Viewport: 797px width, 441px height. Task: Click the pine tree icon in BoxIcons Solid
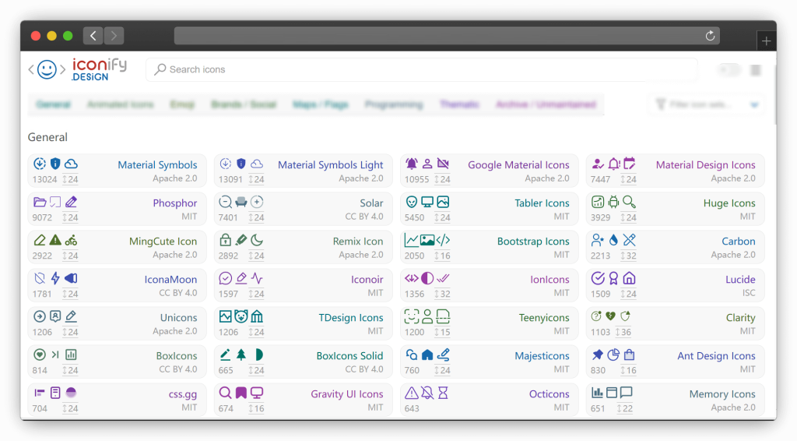[241, 355]
